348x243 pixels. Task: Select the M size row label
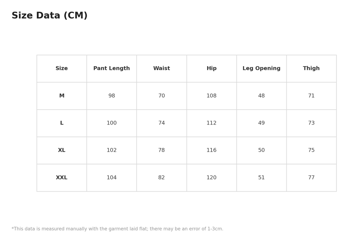click(x=62, y=96)
